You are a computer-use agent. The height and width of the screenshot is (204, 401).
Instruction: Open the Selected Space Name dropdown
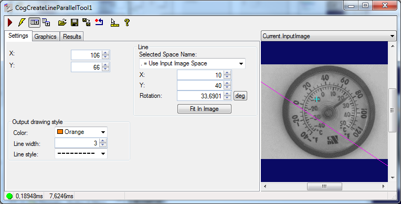click(192, 63)
